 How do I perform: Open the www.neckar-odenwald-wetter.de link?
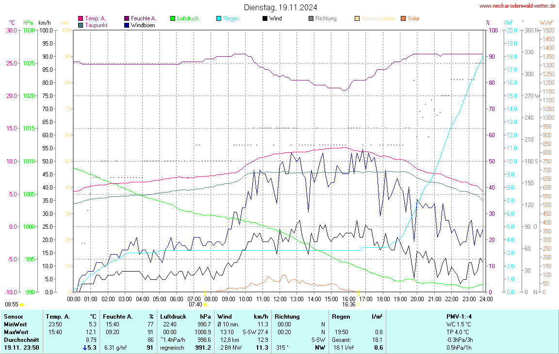[x=517, y=6]
